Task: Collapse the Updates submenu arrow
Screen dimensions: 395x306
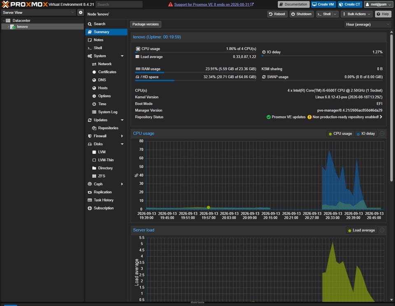Action: click(122, 120)
